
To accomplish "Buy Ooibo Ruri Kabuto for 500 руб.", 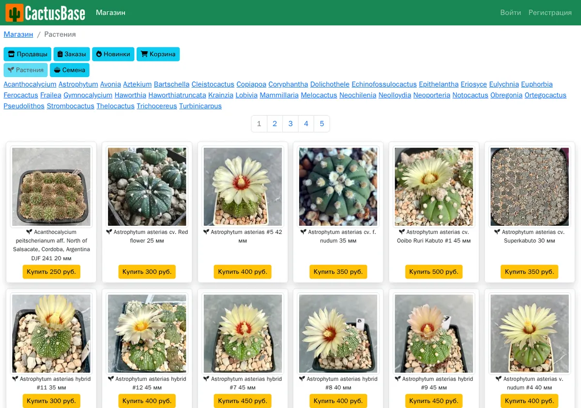I will tap(434, 272).
